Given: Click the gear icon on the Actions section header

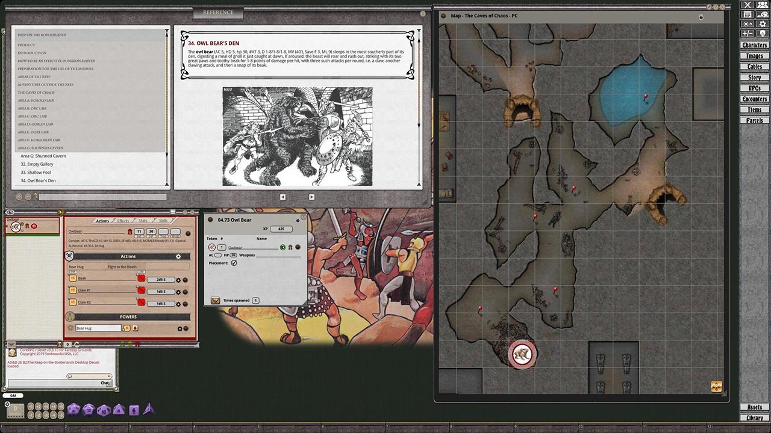Looking at the screenshot, I should pos(178,256).
